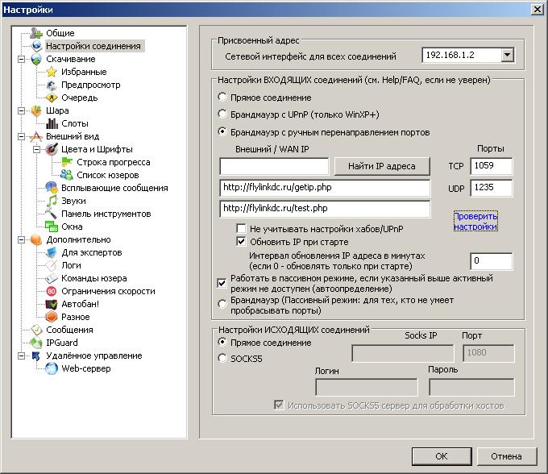Select the SOCKS5 radio button
This screenshot has height=474, width=548.
[223, 359]
